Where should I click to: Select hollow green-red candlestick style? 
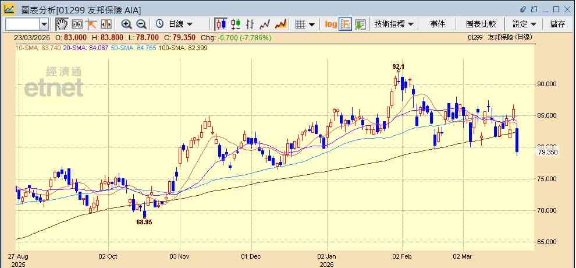click(x=236, y=24)
